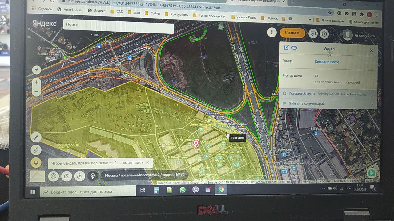The height and width of the screenshot is (221, 394).
Task: Open the wrench tools button
Action: (36, 137)
